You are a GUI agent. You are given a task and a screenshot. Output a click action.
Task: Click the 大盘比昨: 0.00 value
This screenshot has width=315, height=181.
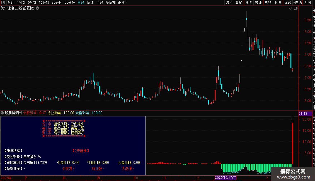129,163
